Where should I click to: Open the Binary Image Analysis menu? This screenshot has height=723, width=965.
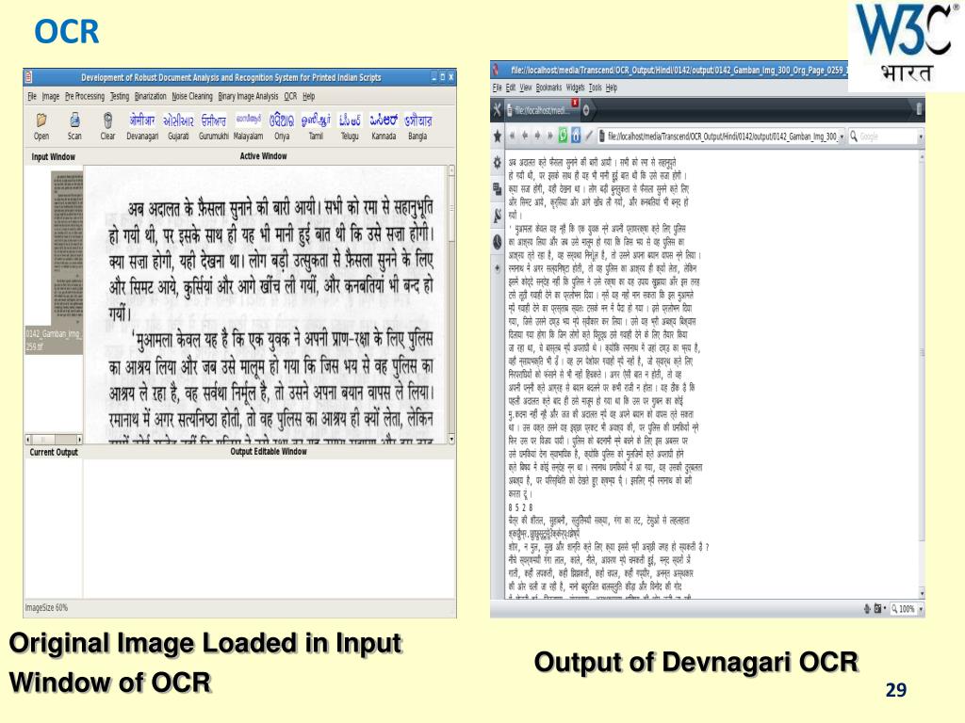(248, 97)
